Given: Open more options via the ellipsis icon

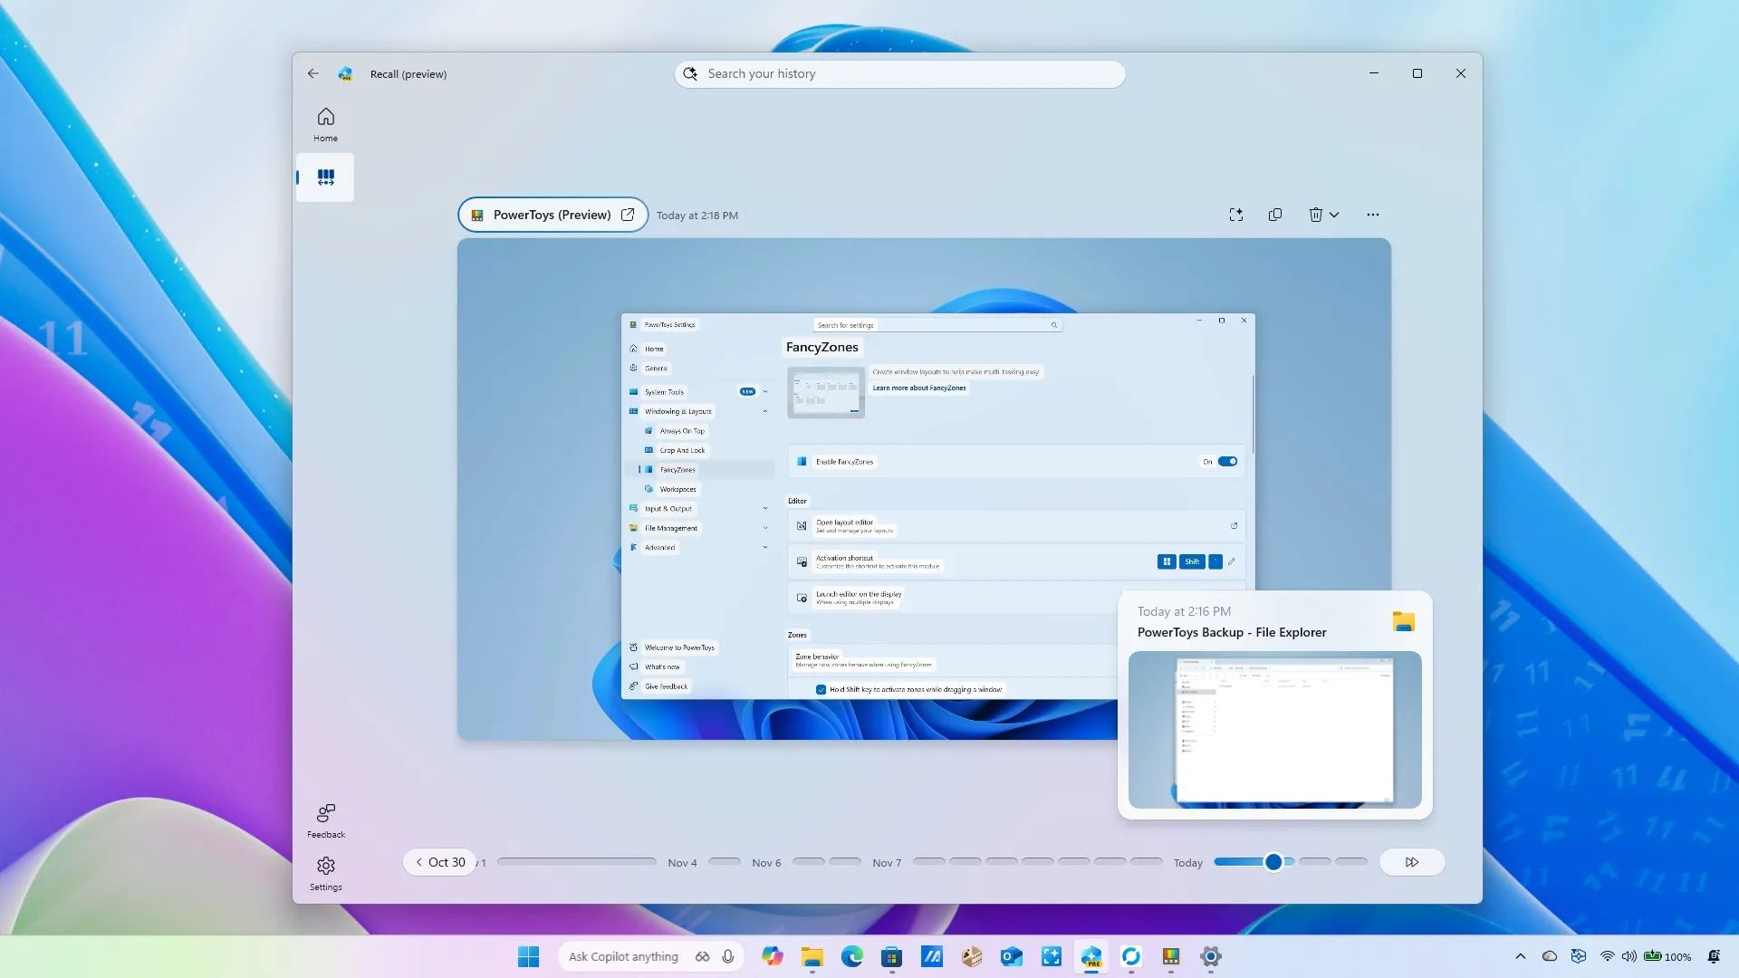Looking at the screenshot, I should [x=1373, y=215].
